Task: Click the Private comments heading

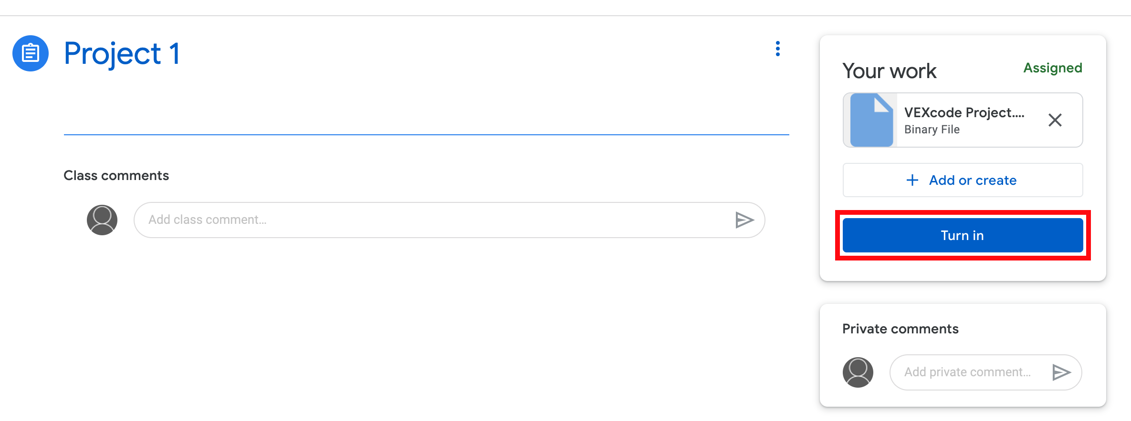Action: tap(900, 328)
